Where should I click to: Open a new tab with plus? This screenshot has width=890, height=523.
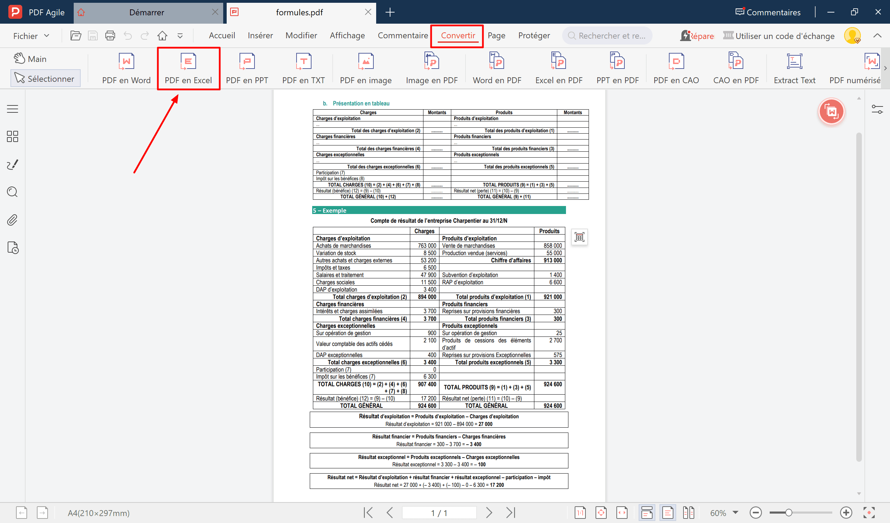(390, 13)
